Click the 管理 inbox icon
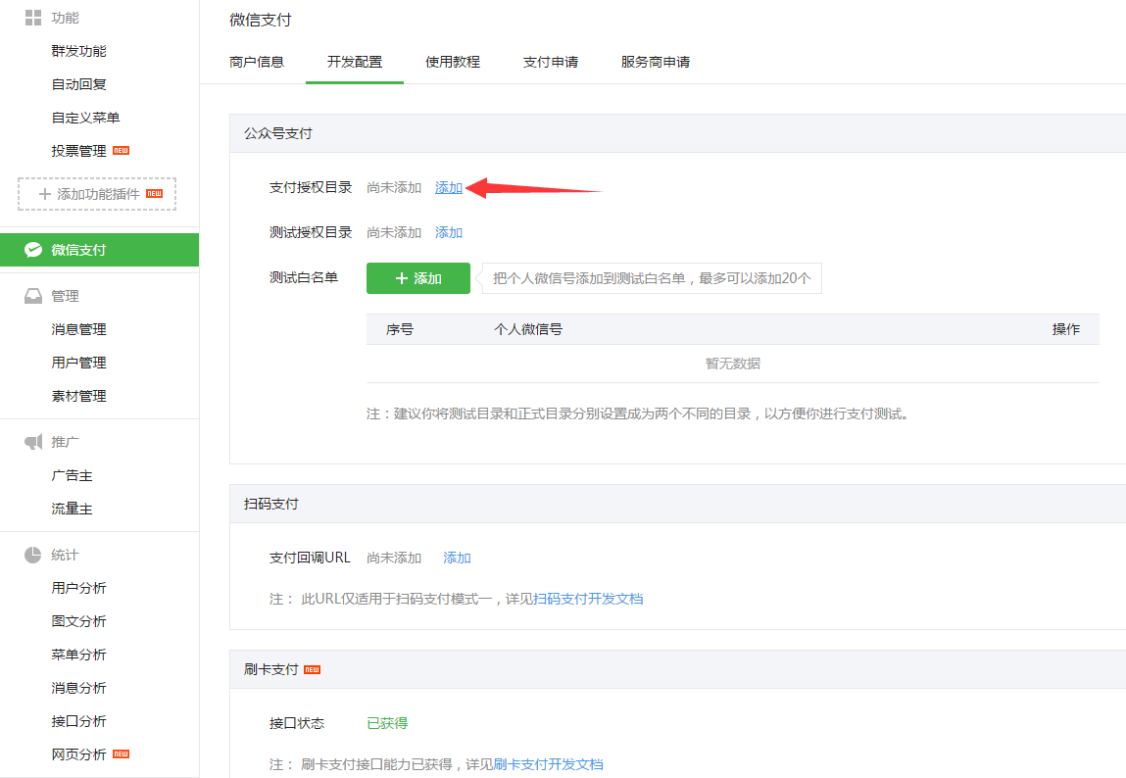The image size is (1126, 778). pyautogui.click(x=33, y=296)
